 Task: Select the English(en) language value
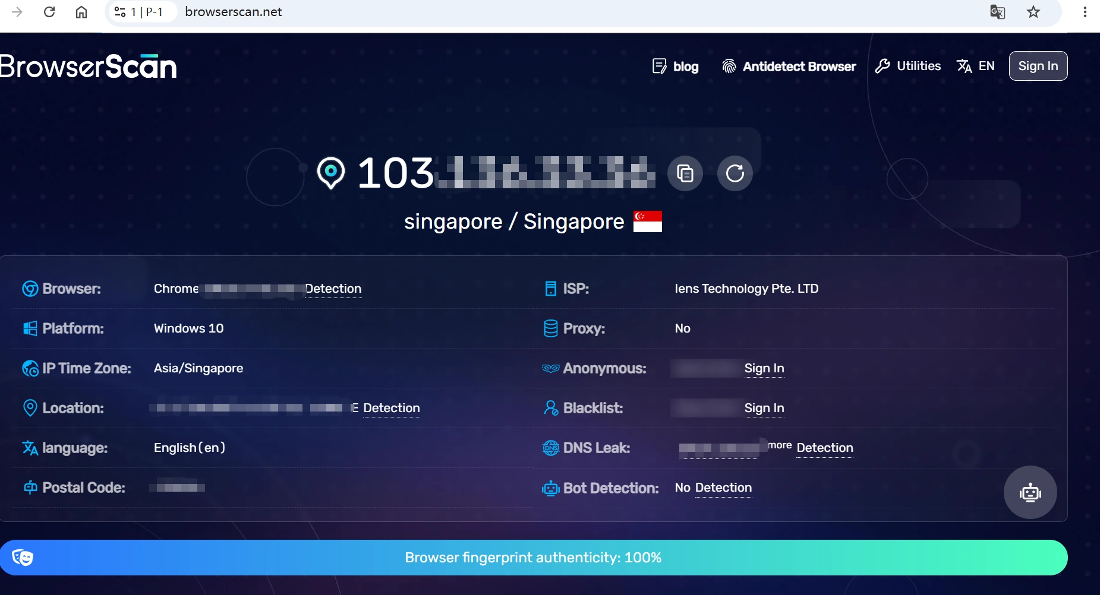(190, 448)
